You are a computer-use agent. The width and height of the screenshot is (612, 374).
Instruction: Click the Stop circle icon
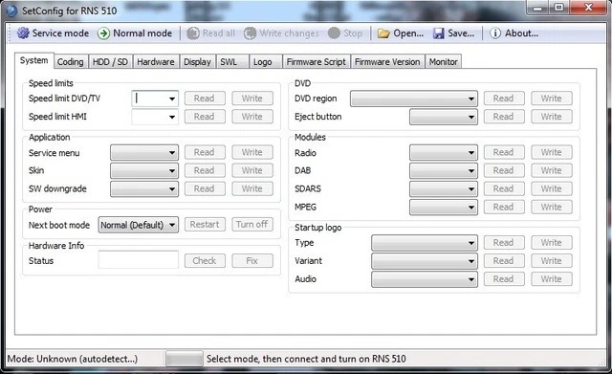(334, 33)
